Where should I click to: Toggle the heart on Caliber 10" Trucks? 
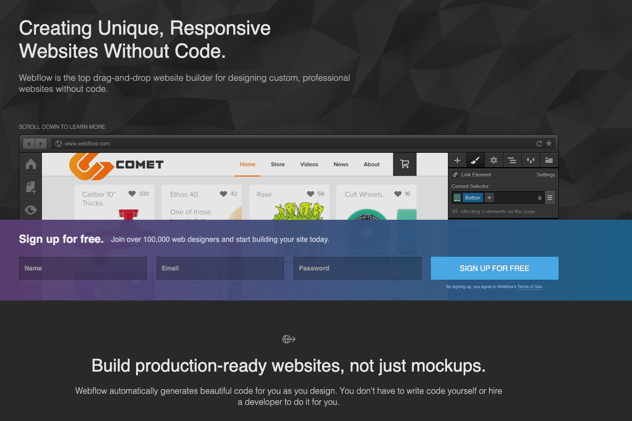(x=133, y=194)
